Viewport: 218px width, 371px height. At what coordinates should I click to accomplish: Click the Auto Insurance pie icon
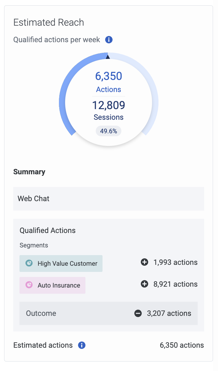point(29,285)
